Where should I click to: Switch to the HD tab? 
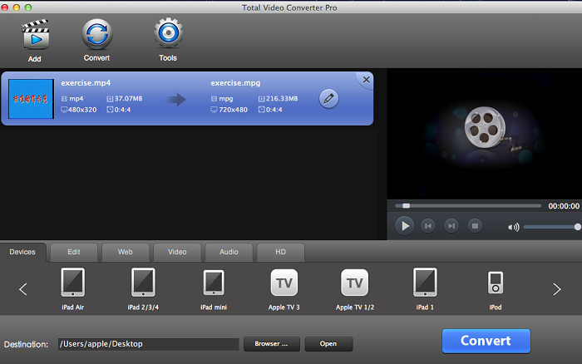tap(281, 252)
